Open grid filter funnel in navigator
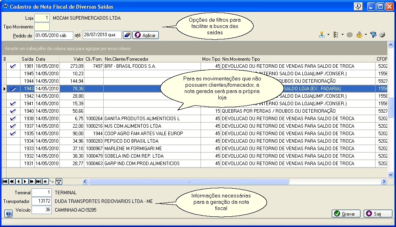396x227 pixels. click(x=59, y=182)
